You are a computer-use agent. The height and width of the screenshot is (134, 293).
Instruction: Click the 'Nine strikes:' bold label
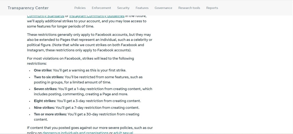coord(44,108)
